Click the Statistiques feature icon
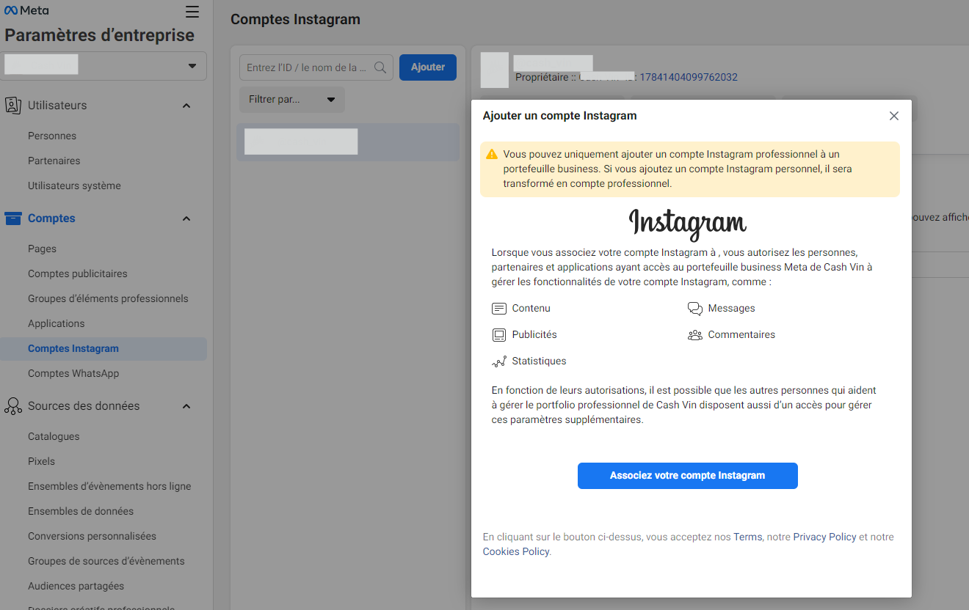969x610 pixels. pos(499,361)
